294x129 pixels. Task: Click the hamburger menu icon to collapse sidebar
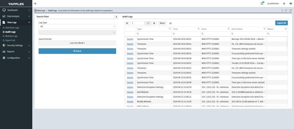point(35,3)
